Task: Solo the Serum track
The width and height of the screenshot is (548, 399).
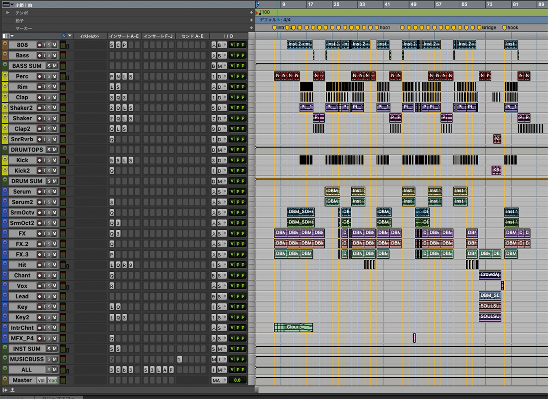Action: tap(49, 192)
